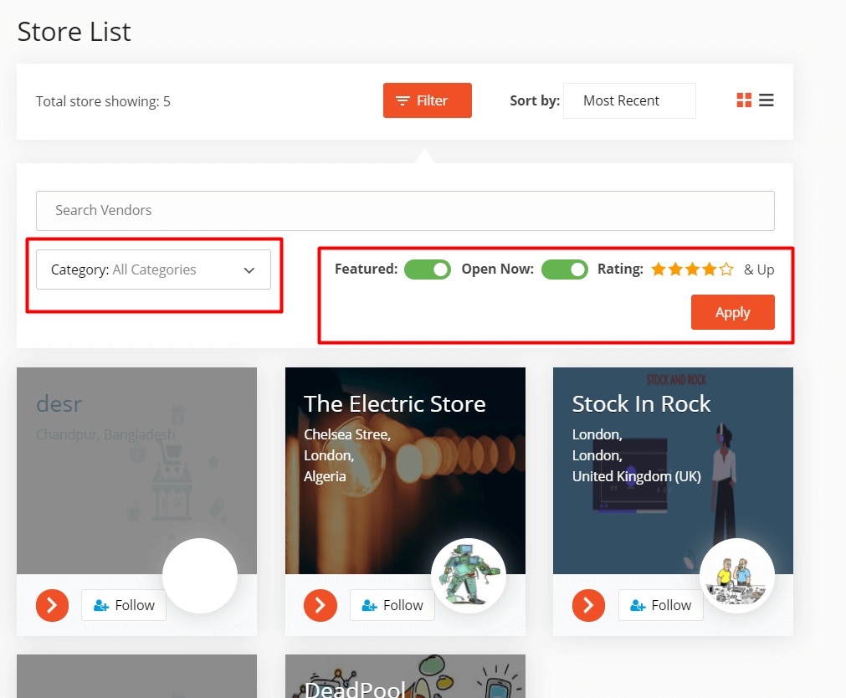Screen dimensions: 846x698
Task: Open the Stock In Rock title link
Action: pyautogui.click(x=641, y=403)
